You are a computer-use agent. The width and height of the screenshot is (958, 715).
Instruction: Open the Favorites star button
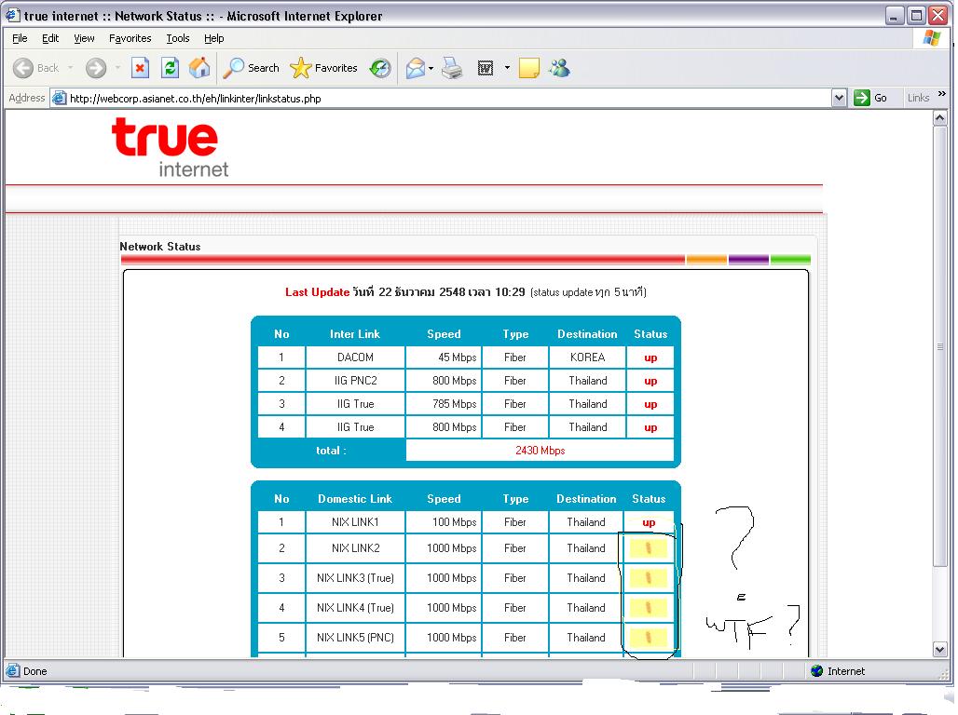tap(323, 68)
